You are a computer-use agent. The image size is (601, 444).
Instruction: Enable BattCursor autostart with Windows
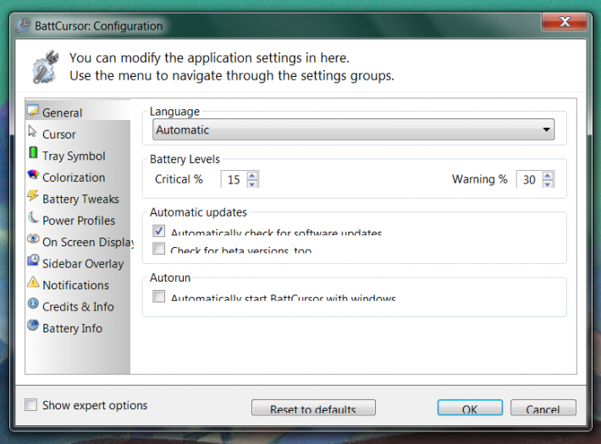tap(158, 297)
